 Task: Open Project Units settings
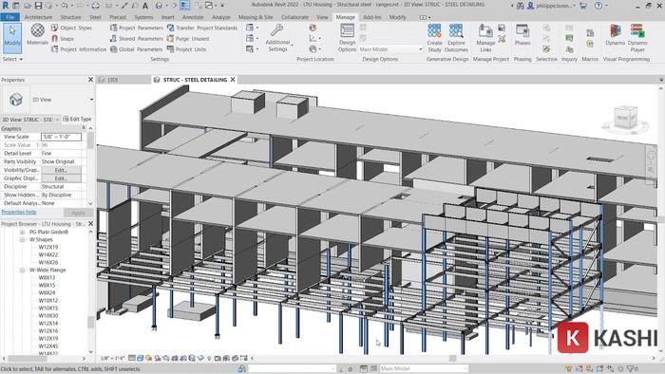(186, 49)
